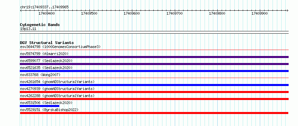Image resolution: width=298 pixels, height=126 pixels.
Task: Open the nsv6521635 Sedlazeck2020 variant label
Action: (46, 68)
